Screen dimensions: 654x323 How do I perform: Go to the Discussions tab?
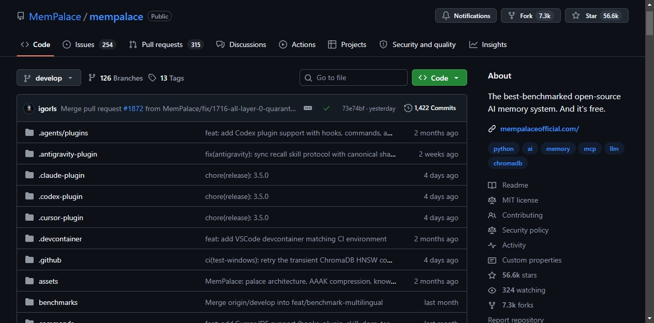tap(241, 44)
